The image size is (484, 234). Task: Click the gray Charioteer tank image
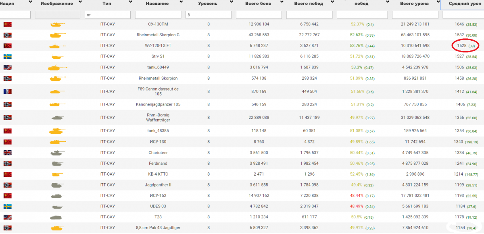[57, 153]
